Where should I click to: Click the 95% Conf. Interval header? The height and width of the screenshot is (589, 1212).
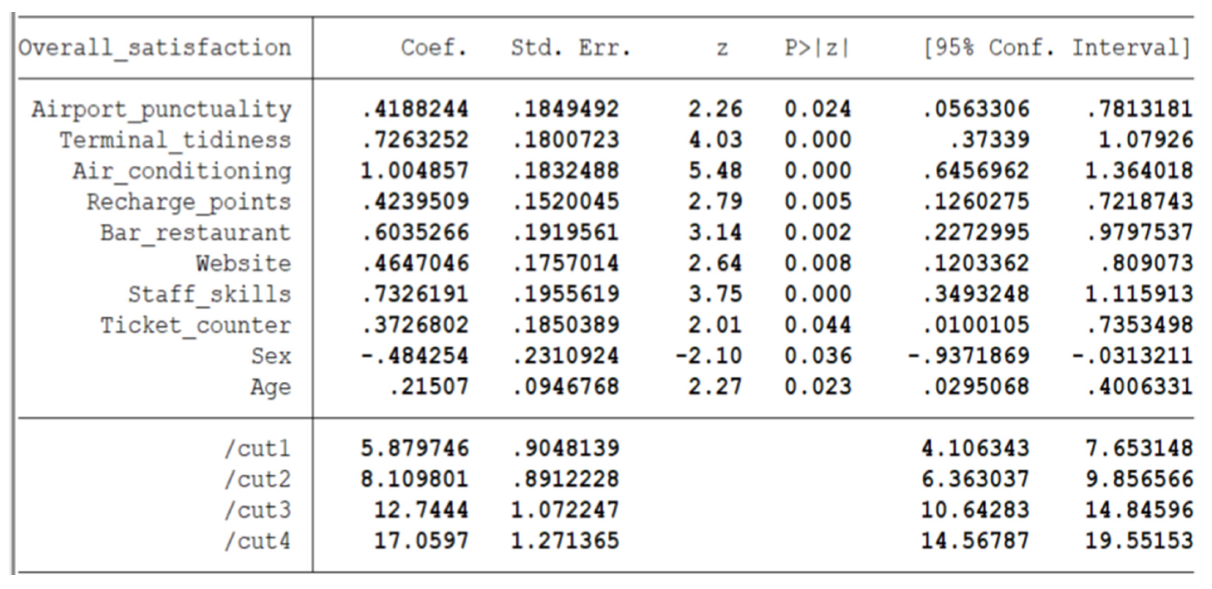tap(1057, 48)
